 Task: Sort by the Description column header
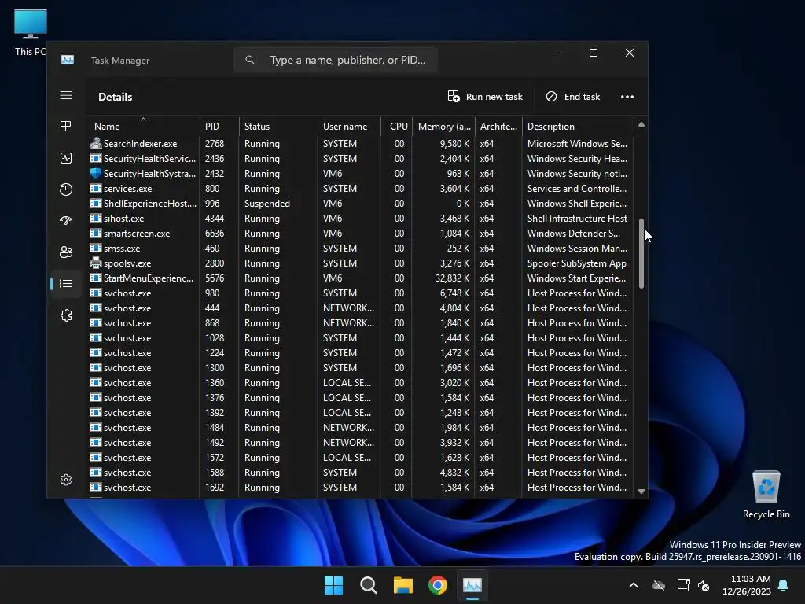click(578, 127)
